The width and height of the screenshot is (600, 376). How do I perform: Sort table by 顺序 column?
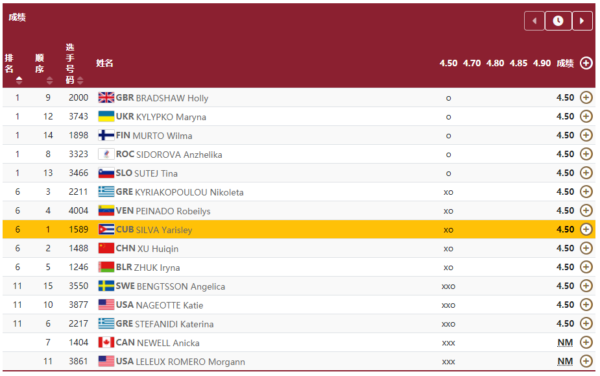pos(49,81)
